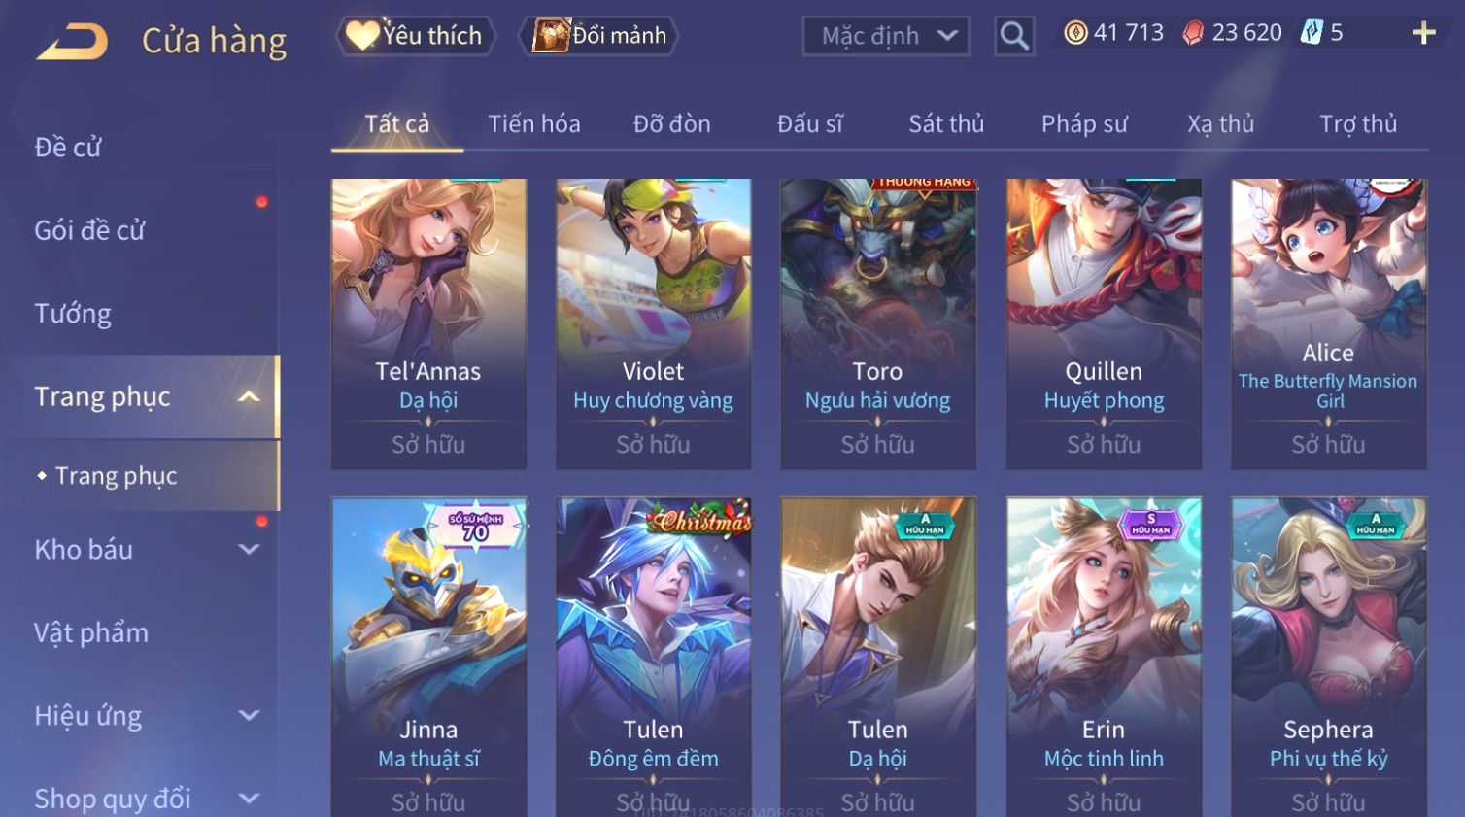Viewport: 1465px width, 817px height.
Task: Tap the blue ticket currency icon
Action: (1312, 32)
